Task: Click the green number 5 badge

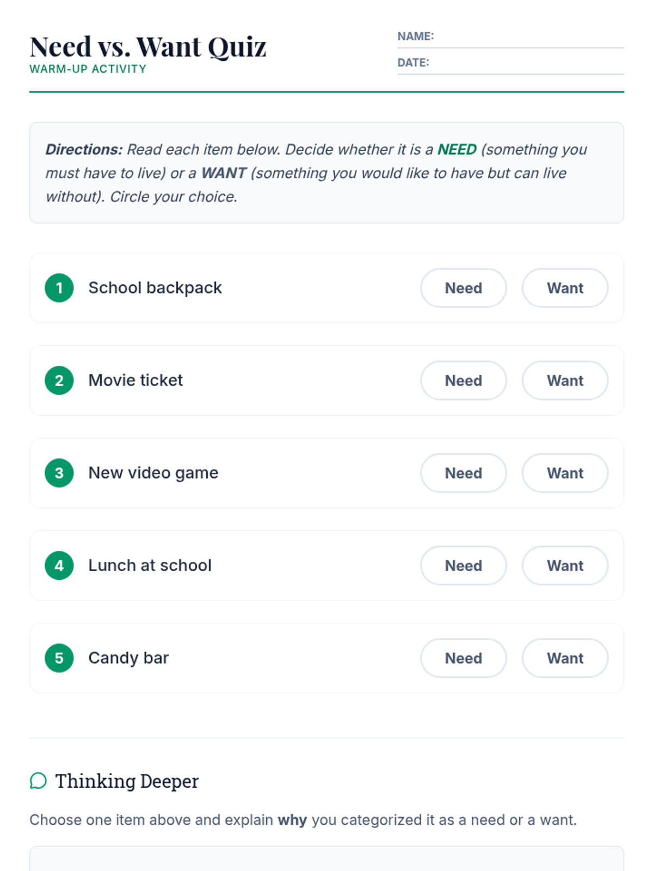Action: coord(59,658)
